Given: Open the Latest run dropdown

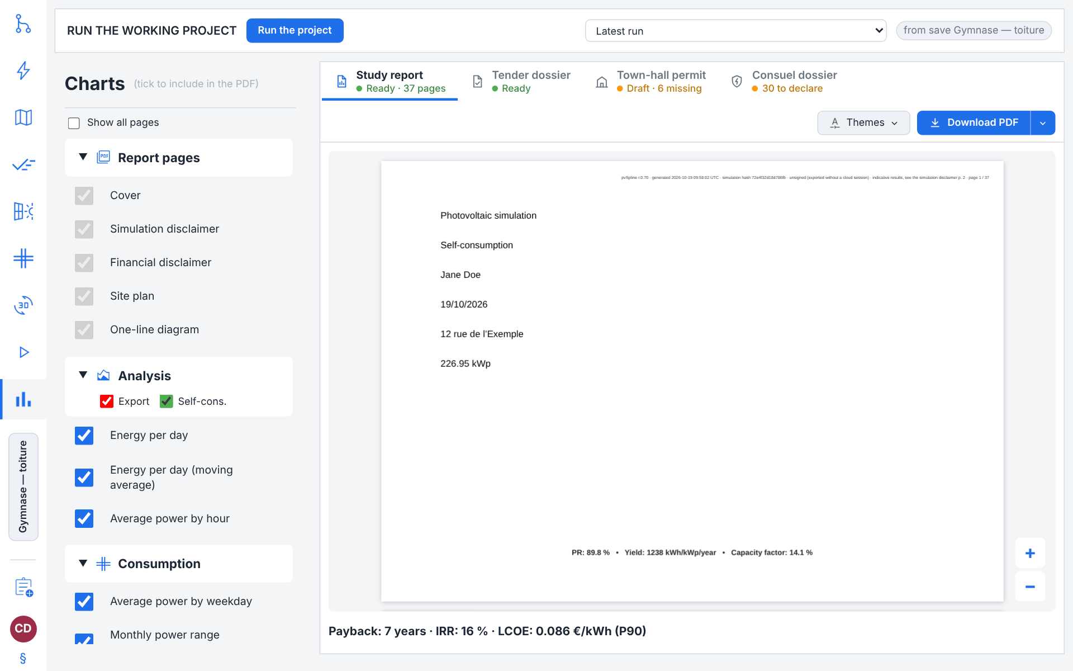Looking at the screenshot, I should pyautogui.click(x=735, y=31).
